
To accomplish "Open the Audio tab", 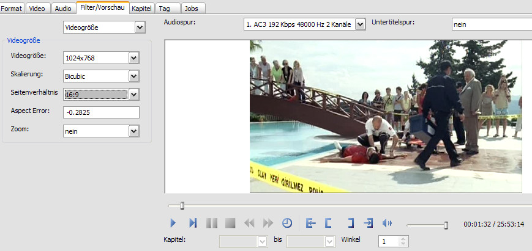I will pyautogui.click(x=63, y=9).
